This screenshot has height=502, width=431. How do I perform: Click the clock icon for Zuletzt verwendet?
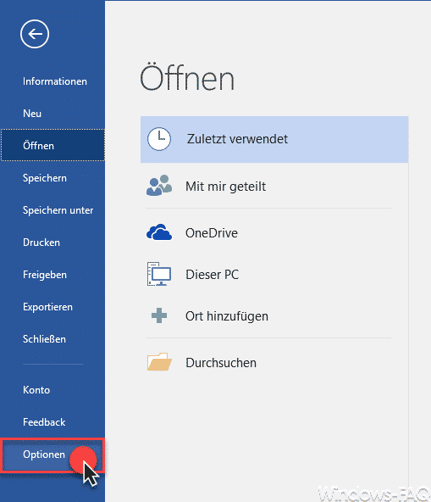pos(159,139)
